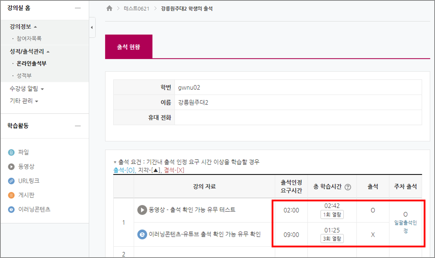Collapse the 학습활동 panel

pyautogui.click(x=78, y=126)
